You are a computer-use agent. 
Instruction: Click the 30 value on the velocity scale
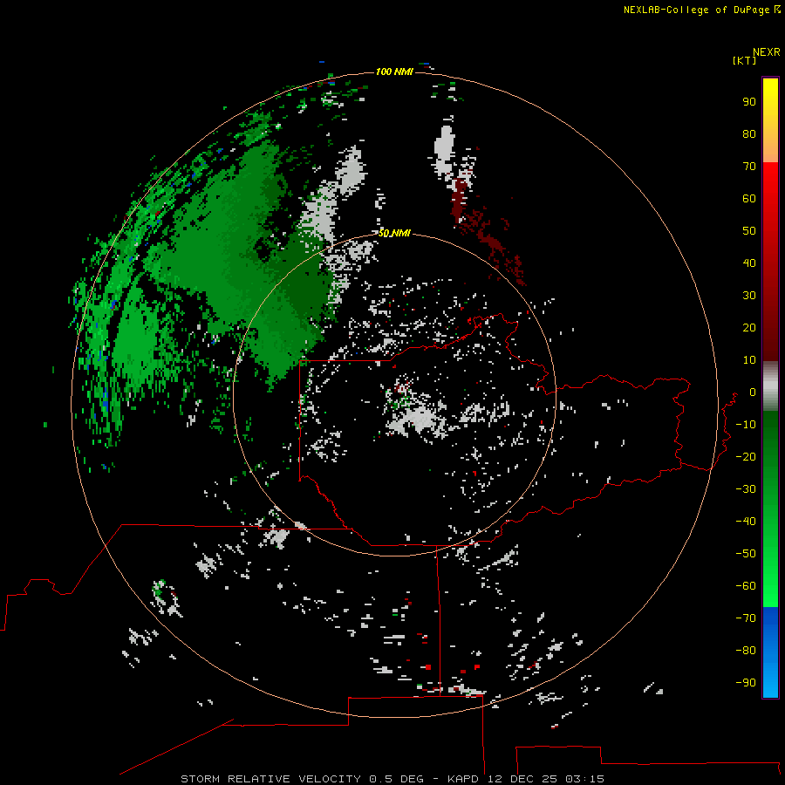coord(749,296)
